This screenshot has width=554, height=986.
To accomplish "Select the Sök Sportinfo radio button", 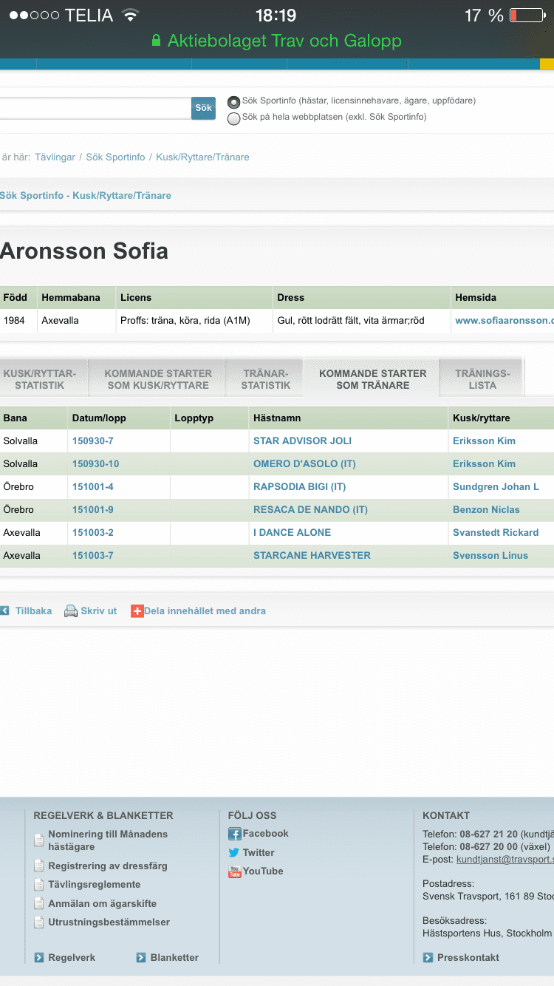I will [234, 102].
